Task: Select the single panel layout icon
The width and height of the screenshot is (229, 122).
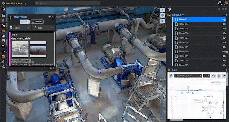Action: 219,9
